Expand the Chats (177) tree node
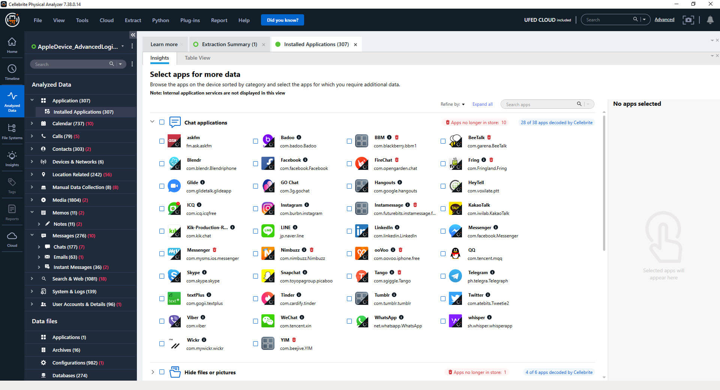The width and height of the screenshot is (720, 390). click(x=39, y=247)
